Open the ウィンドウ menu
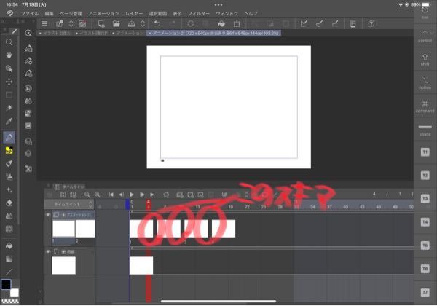 pyautogui.click(x=227, y=13)
